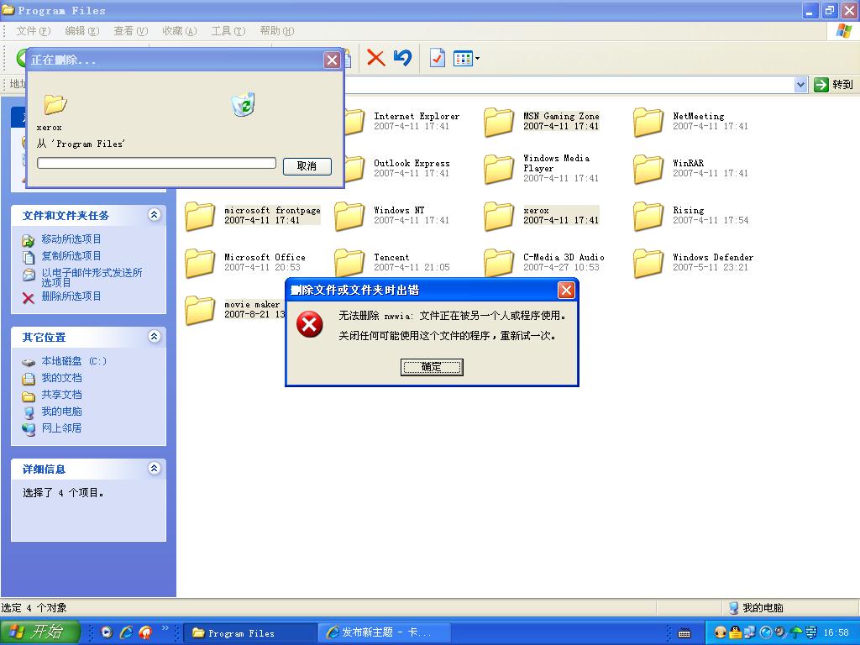Click the deletion progress bar
The width and height of the screenshot is (860, 645).
point(156,163)
